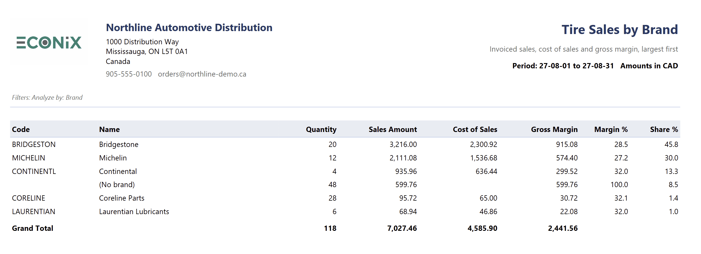
Task: Click Laurentian sales amount 68.94
Action: click(x=408, y=211)
